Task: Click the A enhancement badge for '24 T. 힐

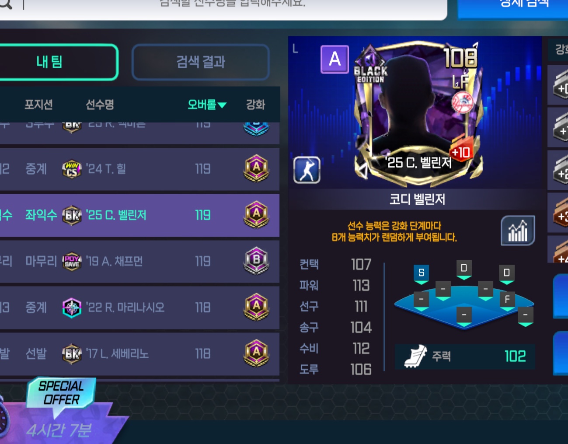Action: click(x=256, y=168)
